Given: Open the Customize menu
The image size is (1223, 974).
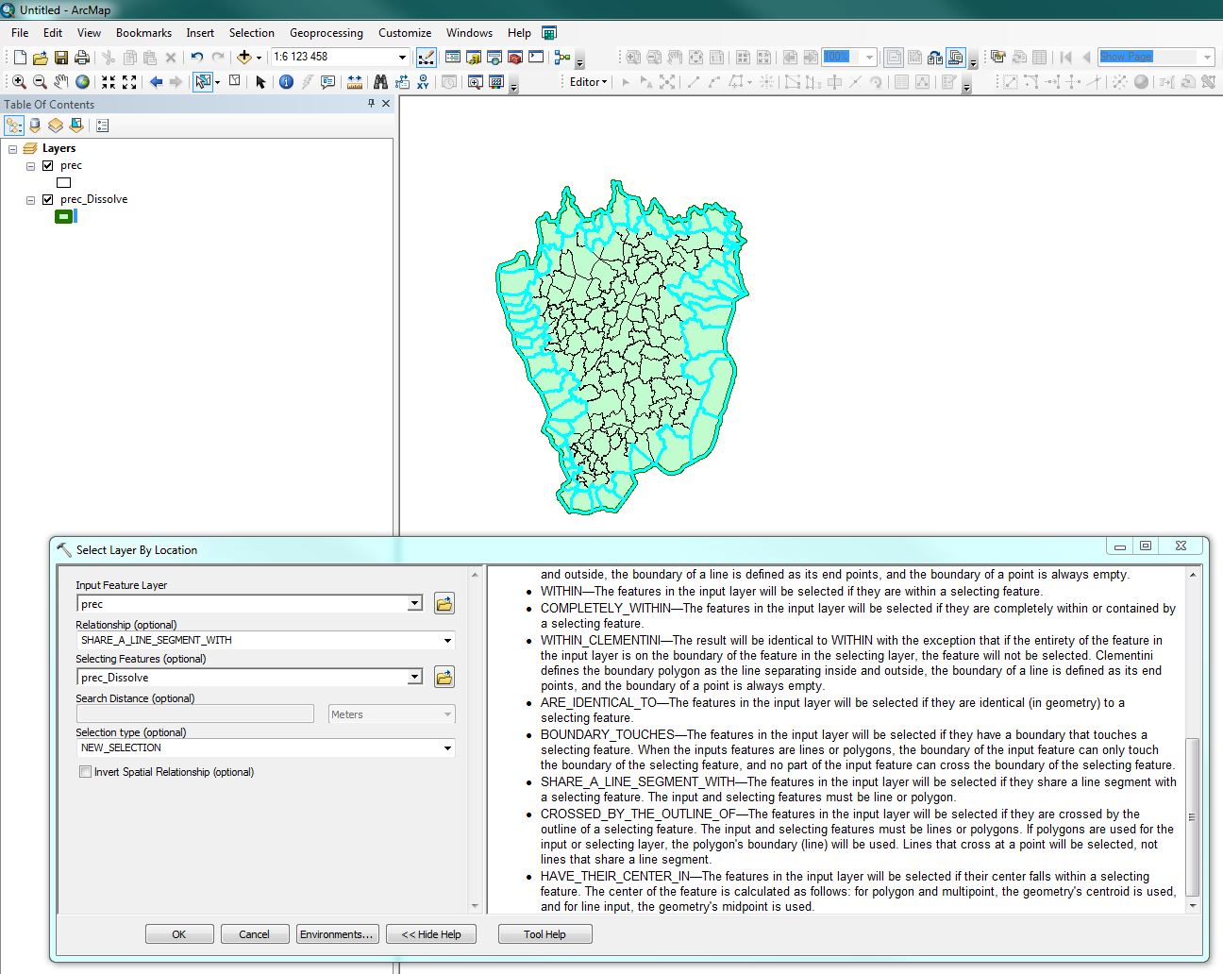Looking at the screenshot, I should point(405,33).
